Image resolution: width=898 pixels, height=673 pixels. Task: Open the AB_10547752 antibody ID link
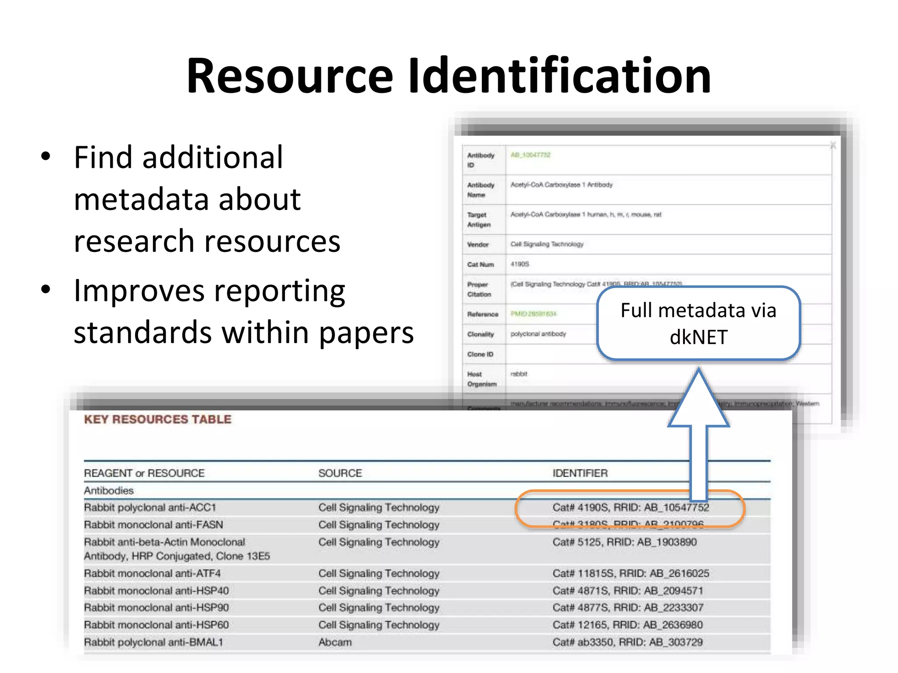(531, 155)
